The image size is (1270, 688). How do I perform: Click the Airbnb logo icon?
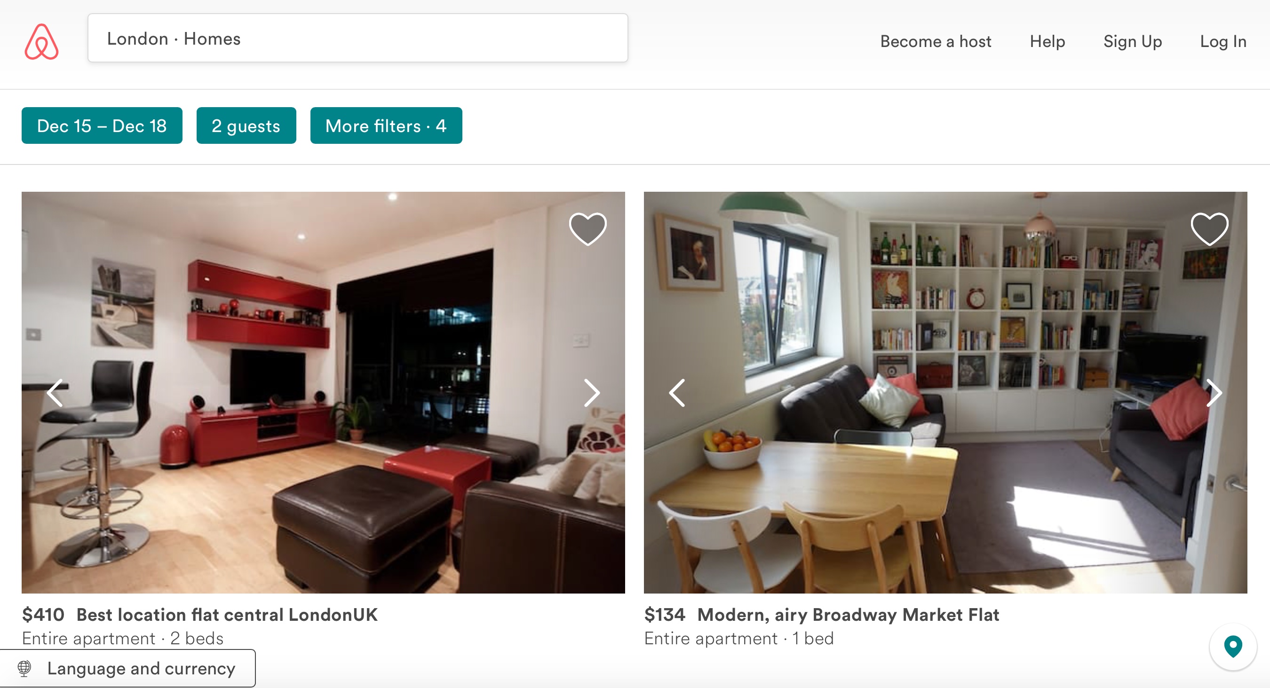coord(41,41)
